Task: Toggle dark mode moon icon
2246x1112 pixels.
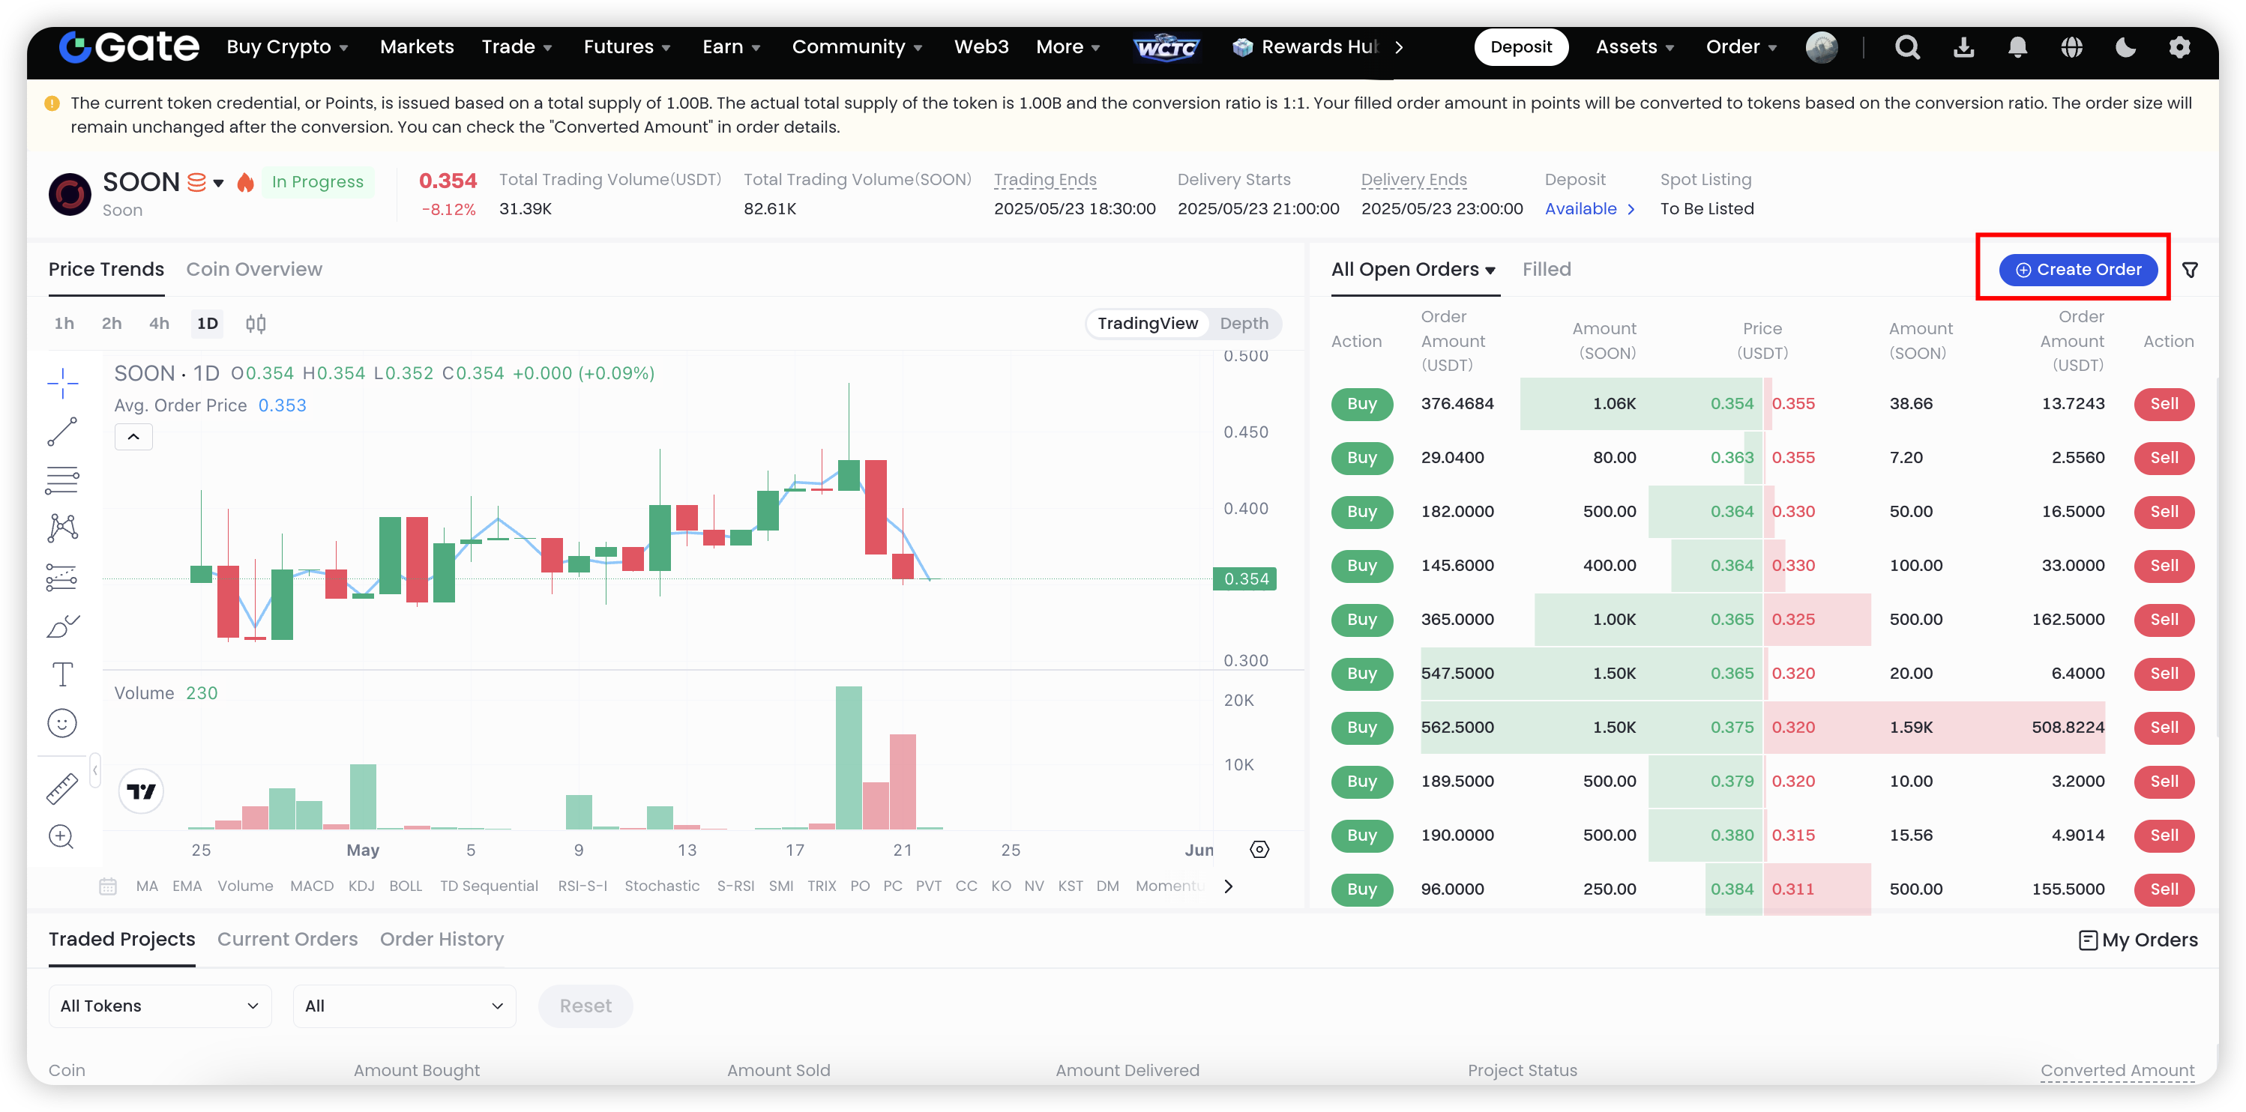Action: tap(2125, 47)
